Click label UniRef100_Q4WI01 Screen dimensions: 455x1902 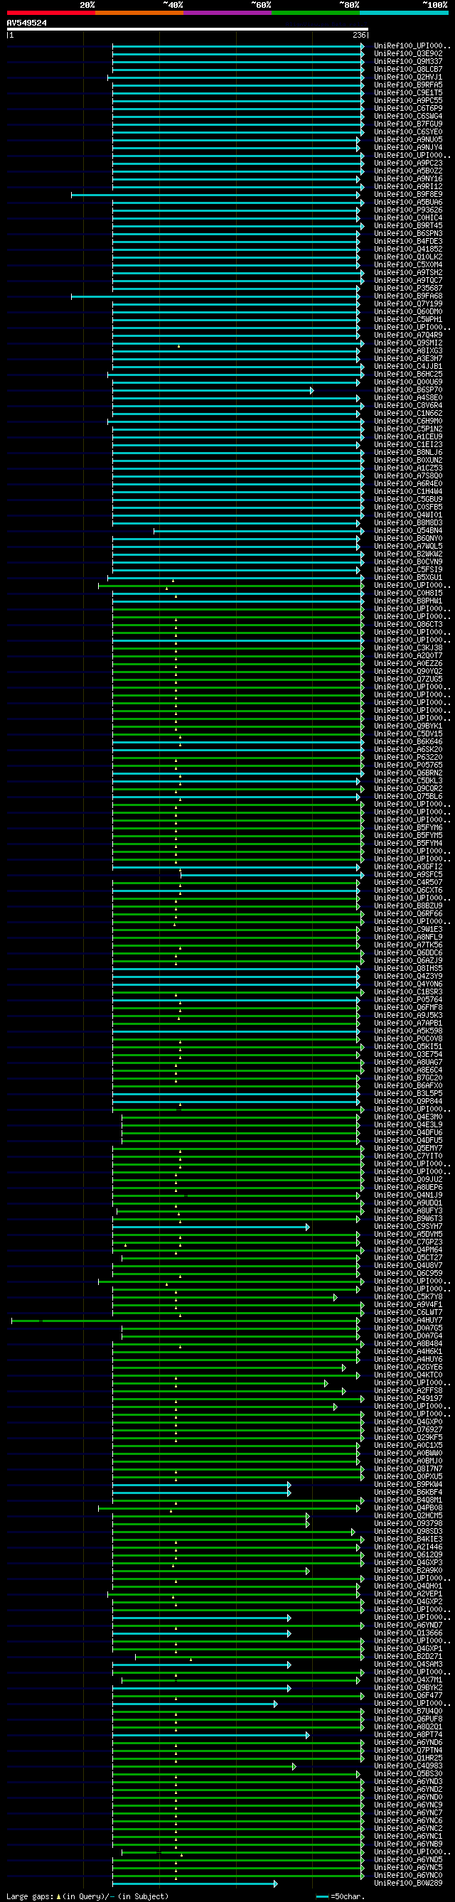(x=409, y=515)
